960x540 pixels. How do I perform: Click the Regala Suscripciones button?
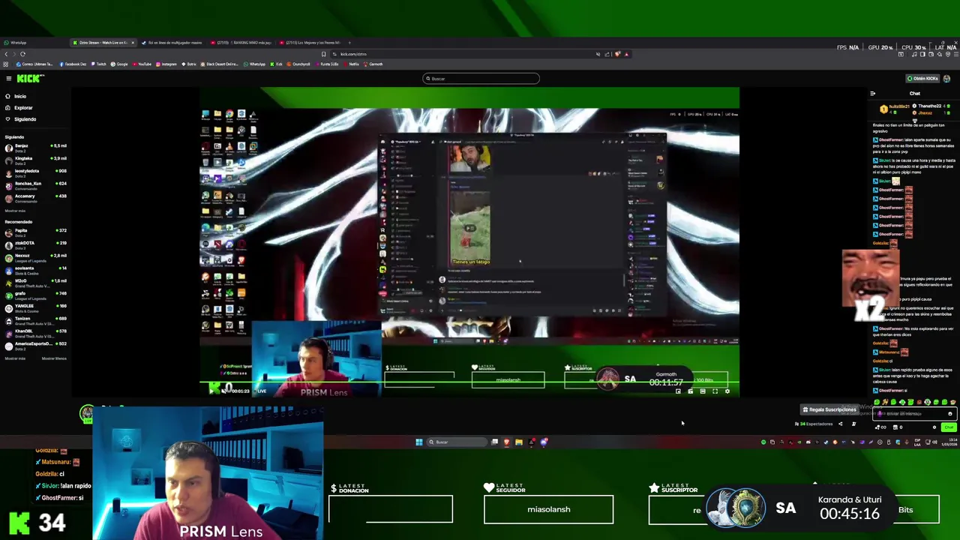click(829, 409)
